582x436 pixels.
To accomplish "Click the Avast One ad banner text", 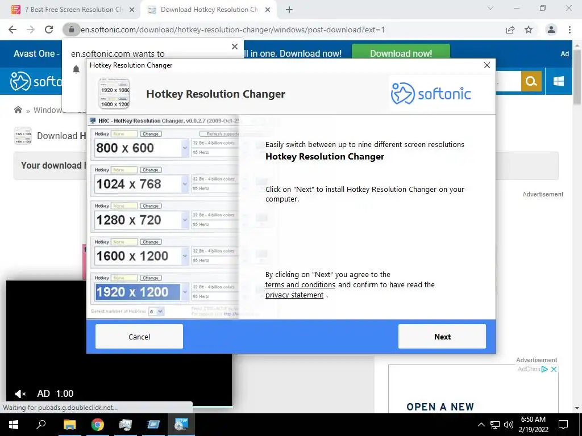I will pyautogui.click(x=36, y=53).
